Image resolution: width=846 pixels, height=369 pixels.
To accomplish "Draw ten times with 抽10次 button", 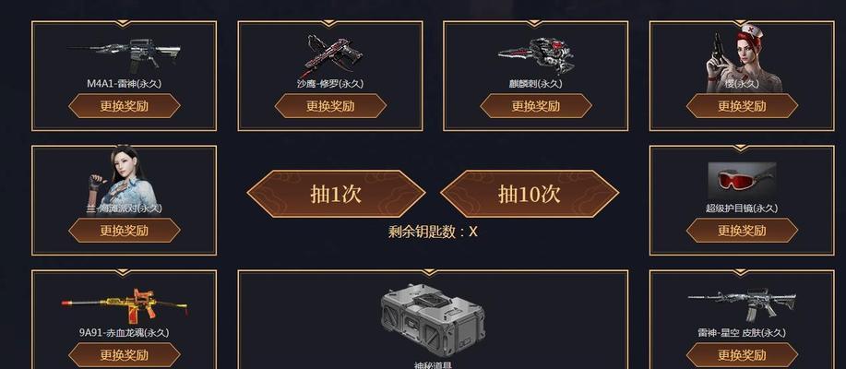I will tap(530, 195).
